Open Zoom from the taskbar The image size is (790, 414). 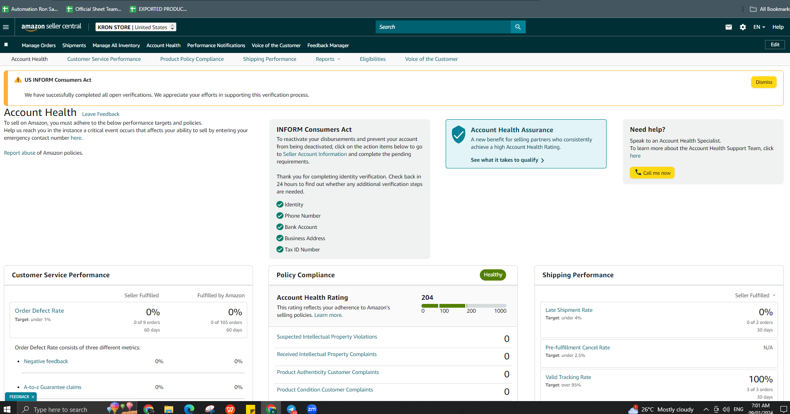(312, 409)
